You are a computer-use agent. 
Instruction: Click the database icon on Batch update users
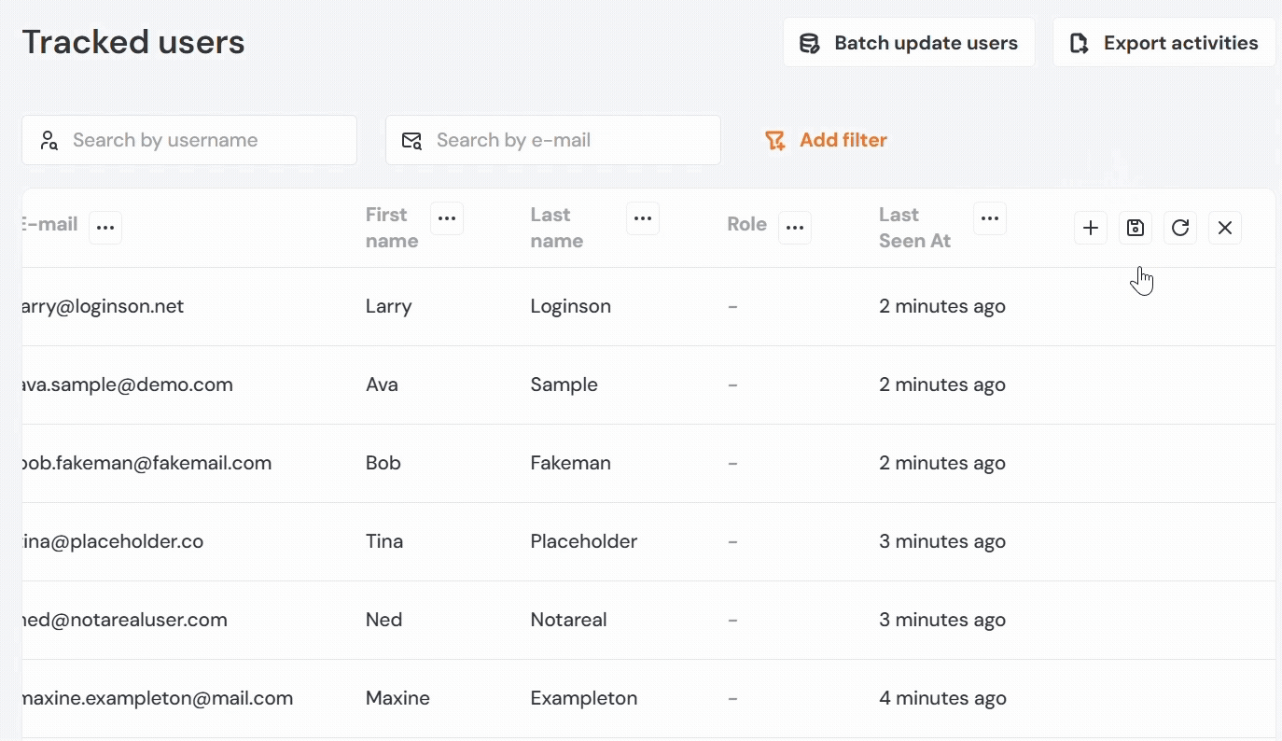click(809, 43)
